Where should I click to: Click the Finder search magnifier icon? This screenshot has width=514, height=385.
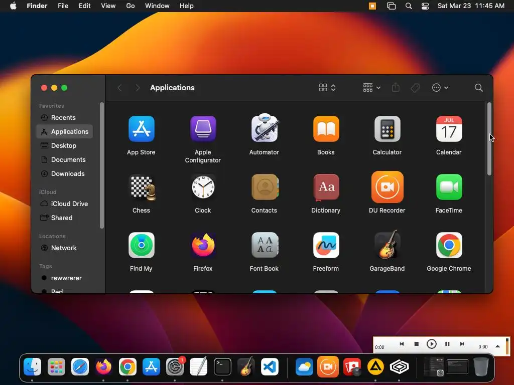click(x=478, y=88)
